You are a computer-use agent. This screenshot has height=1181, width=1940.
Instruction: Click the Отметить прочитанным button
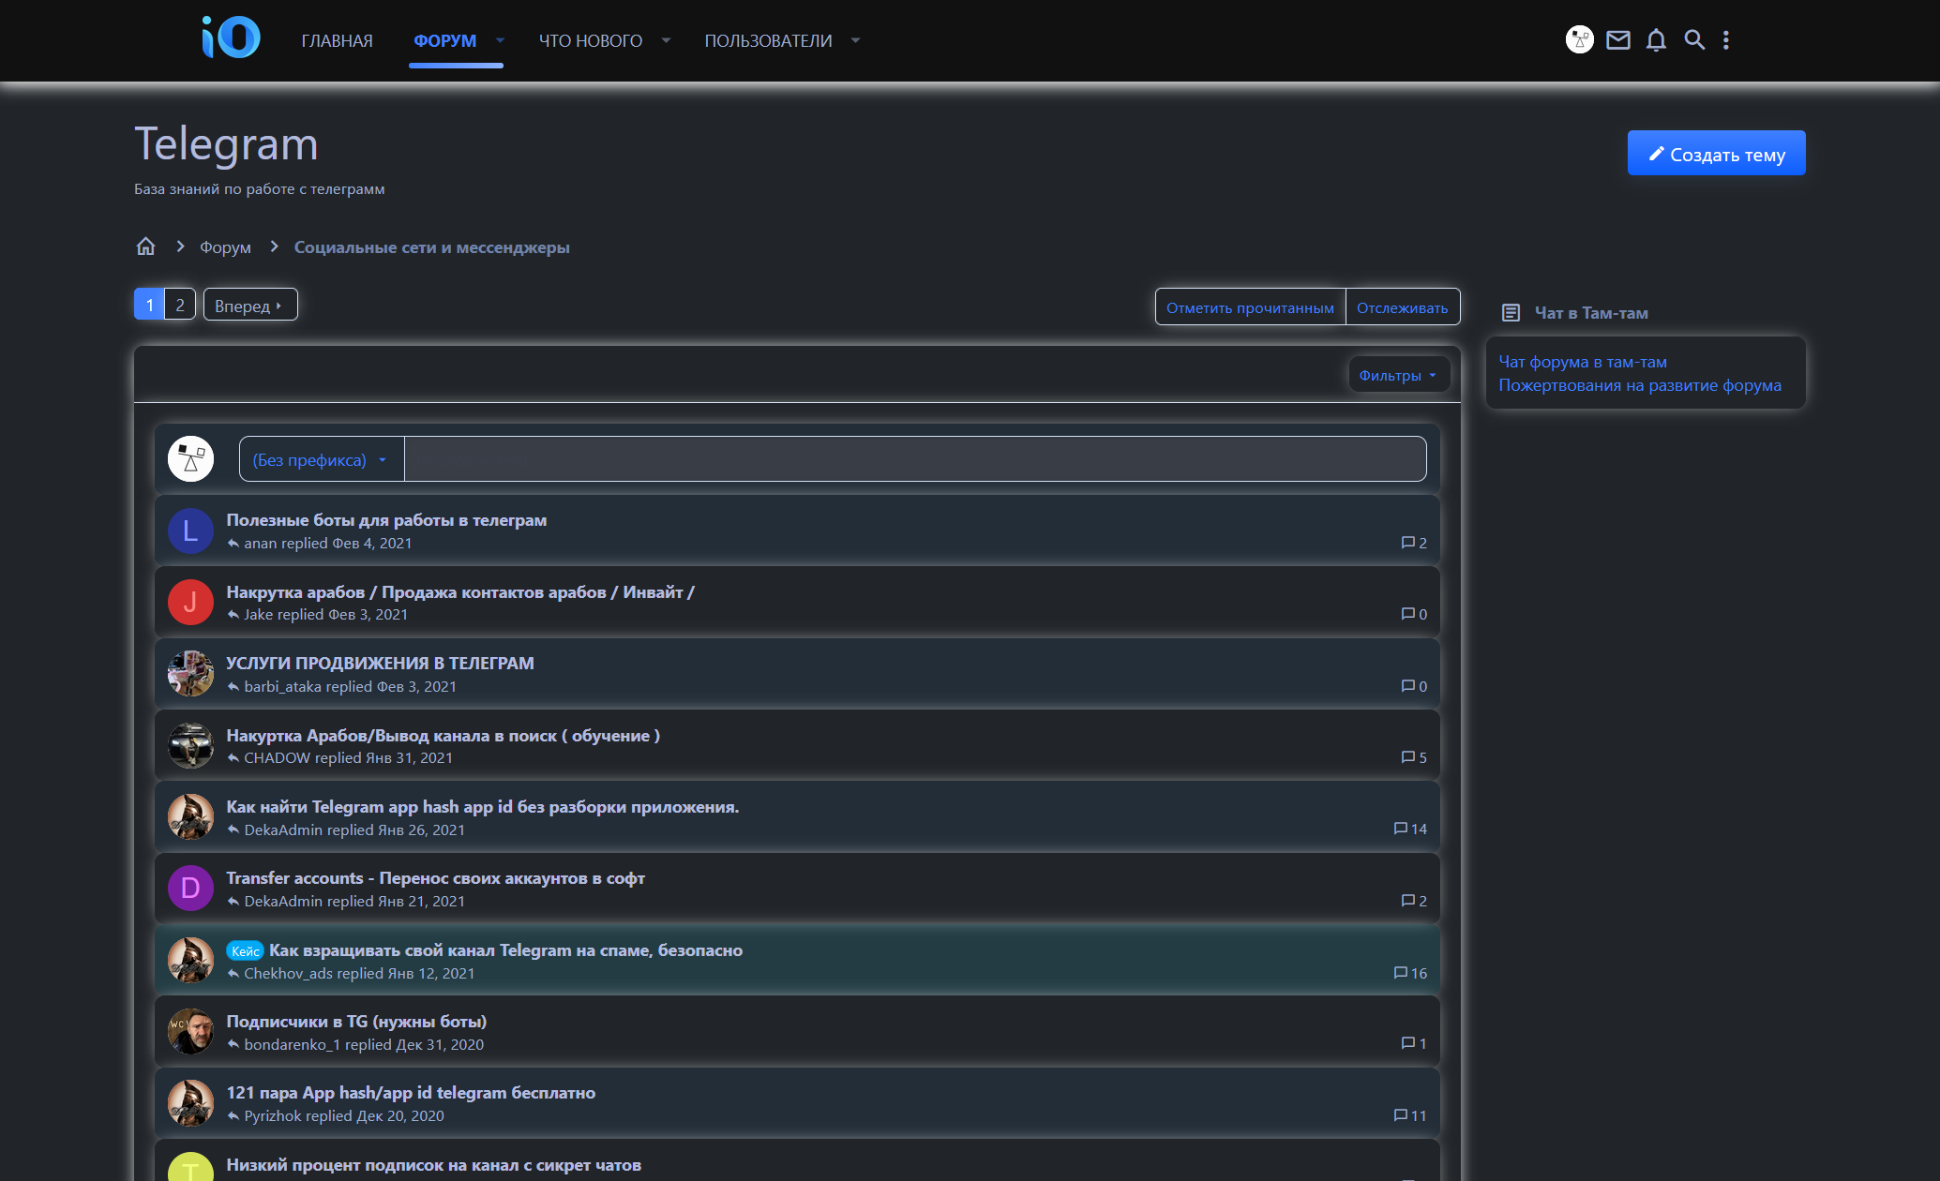(x=1249, y=307)
